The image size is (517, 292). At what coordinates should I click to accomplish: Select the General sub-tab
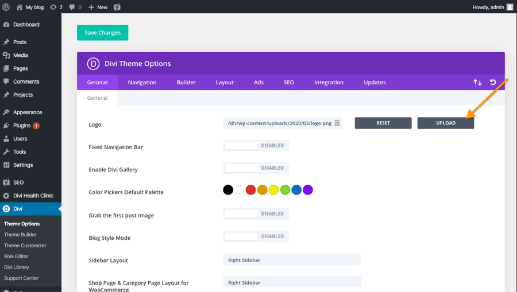pyautogui.click(x=97, y=98)
